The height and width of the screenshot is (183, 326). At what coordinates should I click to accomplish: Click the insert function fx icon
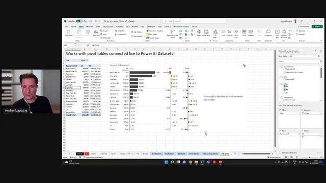pos(88,45)
